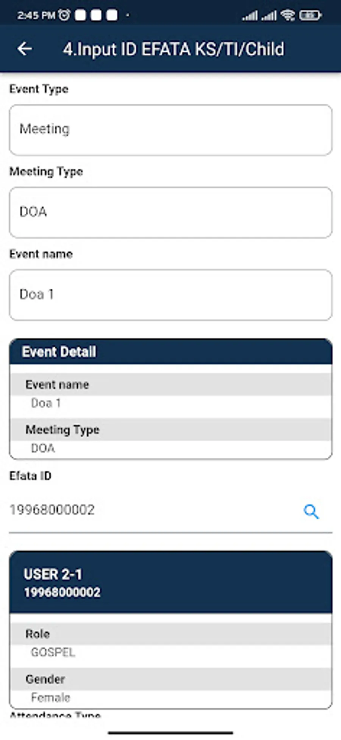Tap the Event Detail card header
Image resolution: width=341 pixels, height=740 pixels.
(170, 352)
